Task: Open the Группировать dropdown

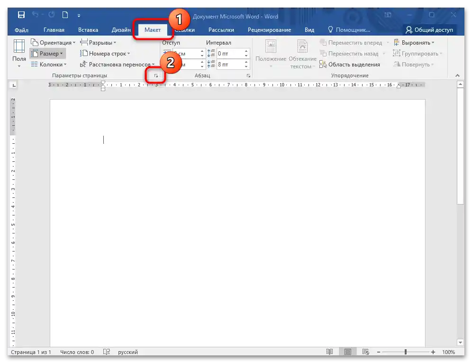Action: 418,54
